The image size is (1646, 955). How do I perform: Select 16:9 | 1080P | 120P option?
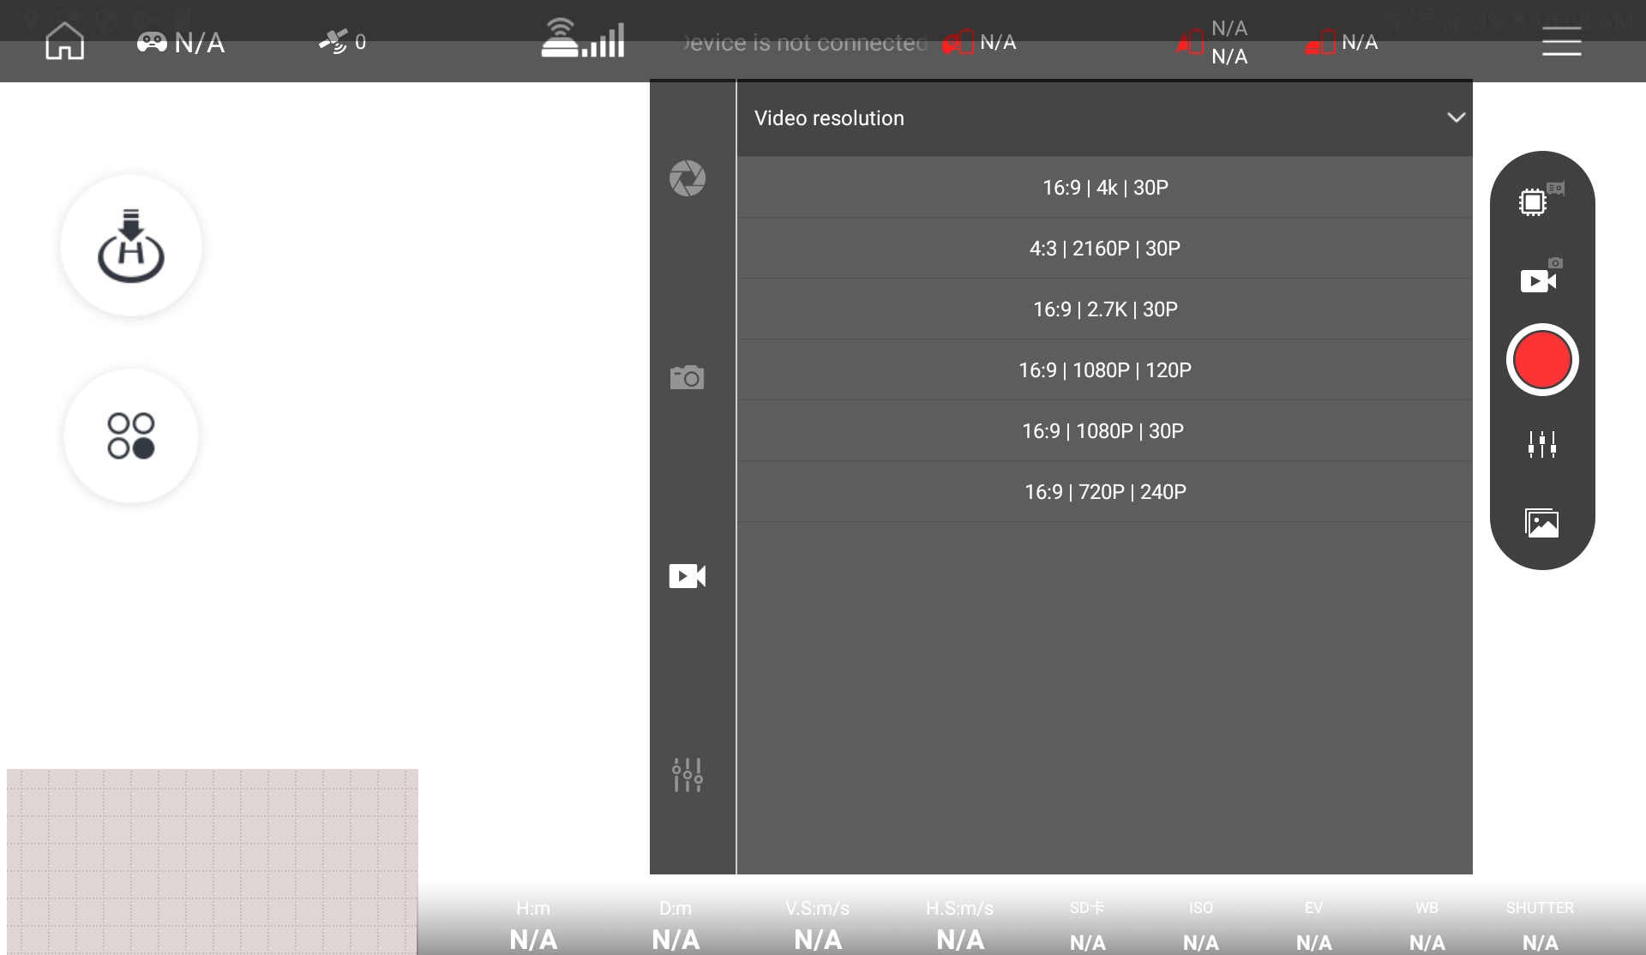pos(1105,370)
